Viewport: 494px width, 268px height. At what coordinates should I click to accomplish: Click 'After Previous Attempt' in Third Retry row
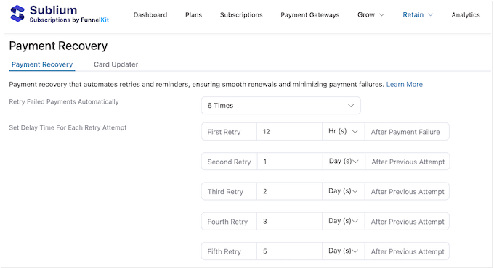pyautogui.click(x=408, y=192)
